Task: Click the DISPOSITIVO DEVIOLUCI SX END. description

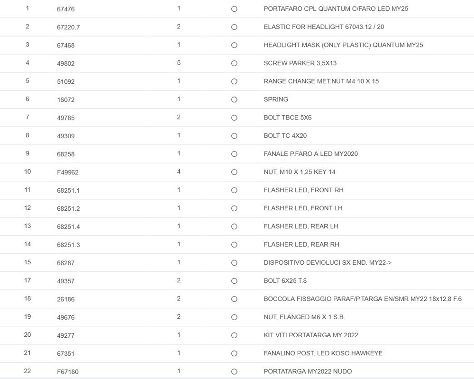Action: 327,263
